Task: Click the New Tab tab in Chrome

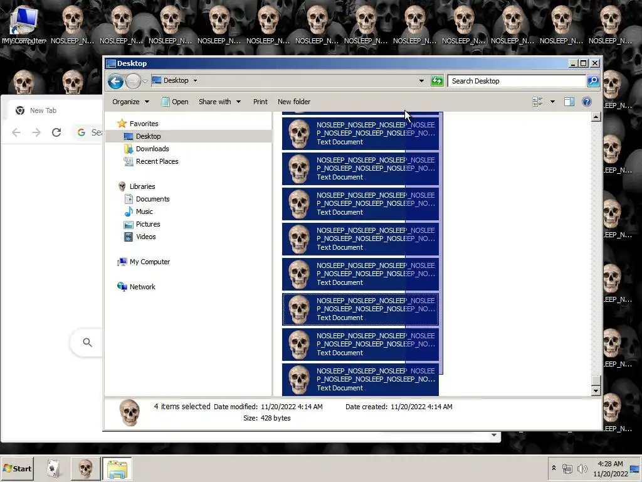Action: [x=43, y=110]
